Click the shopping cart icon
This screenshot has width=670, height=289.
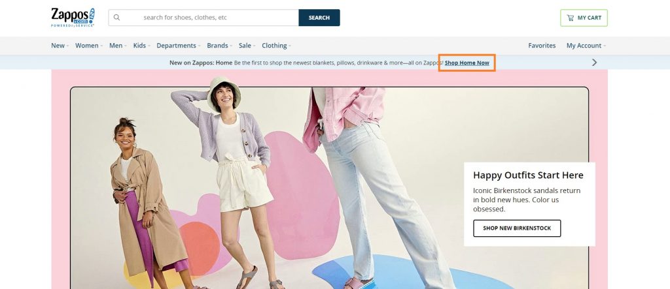point(570,18)
